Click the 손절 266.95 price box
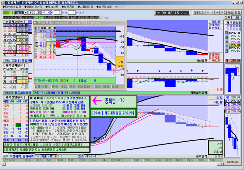The width and height of the screenshot is (244, 170). pyautogui.click(x=233, y=108)
